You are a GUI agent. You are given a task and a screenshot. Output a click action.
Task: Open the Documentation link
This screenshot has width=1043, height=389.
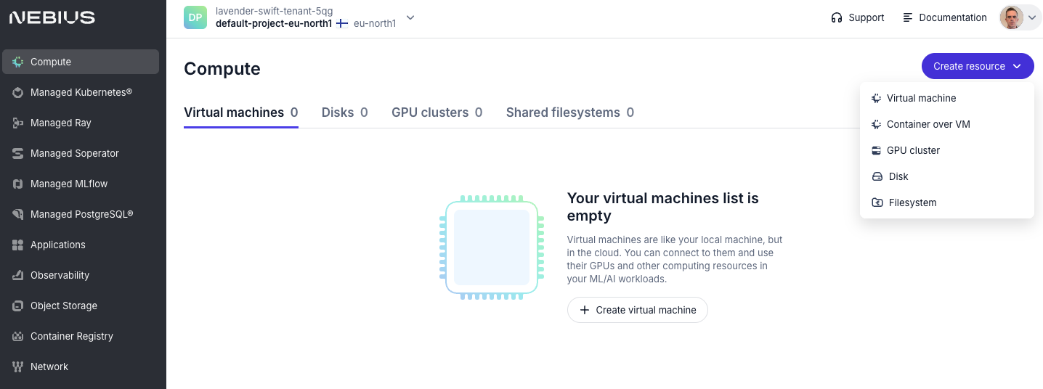(x=945, y=17)
